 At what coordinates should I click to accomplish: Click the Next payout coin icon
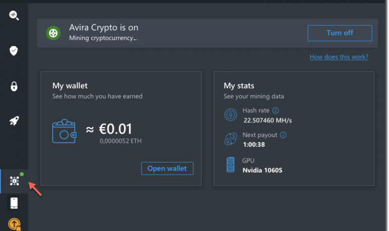click(x=230, y=139)
